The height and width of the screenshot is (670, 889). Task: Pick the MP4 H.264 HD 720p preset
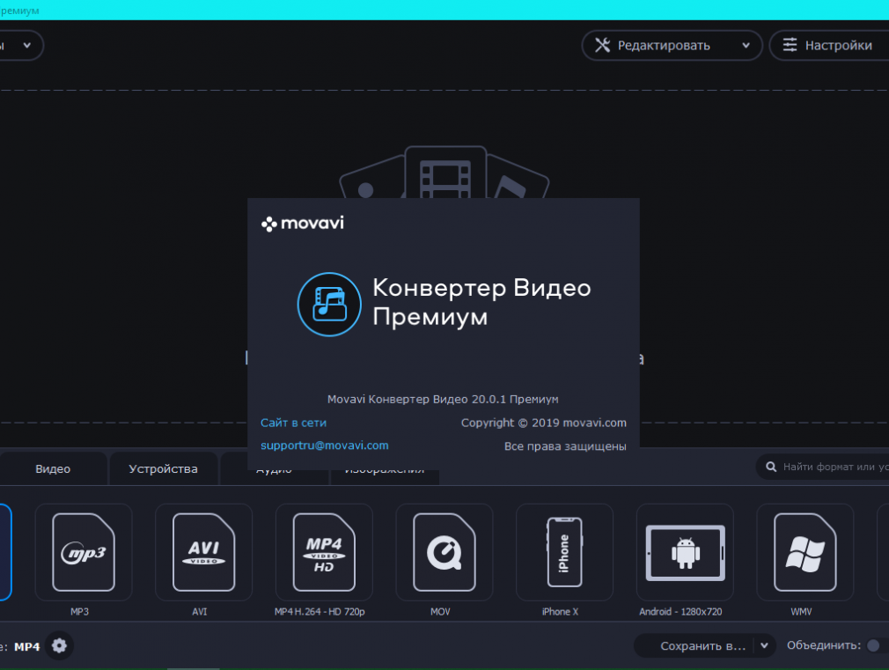pos(324,552)
